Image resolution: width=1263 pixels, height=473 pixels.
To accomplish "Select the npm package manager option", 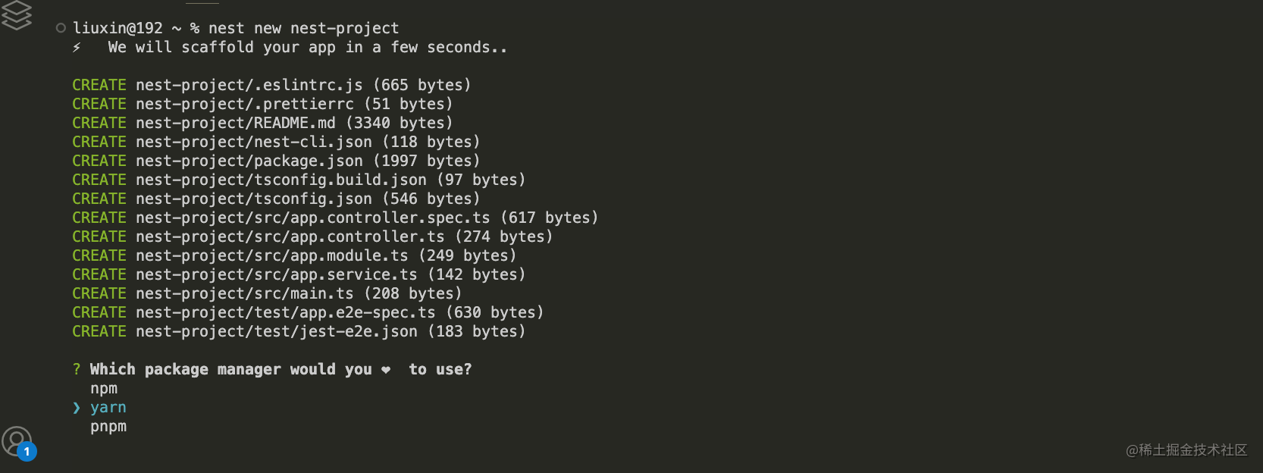I will 104,389.
